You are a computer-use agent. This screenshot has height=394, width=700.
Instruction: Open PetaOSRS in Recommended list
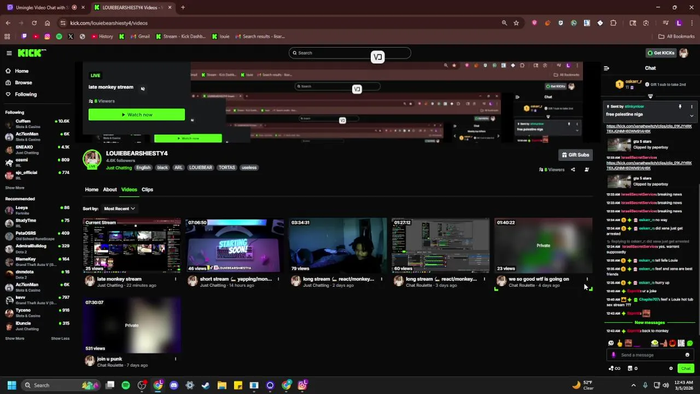[x=37, y=236]
